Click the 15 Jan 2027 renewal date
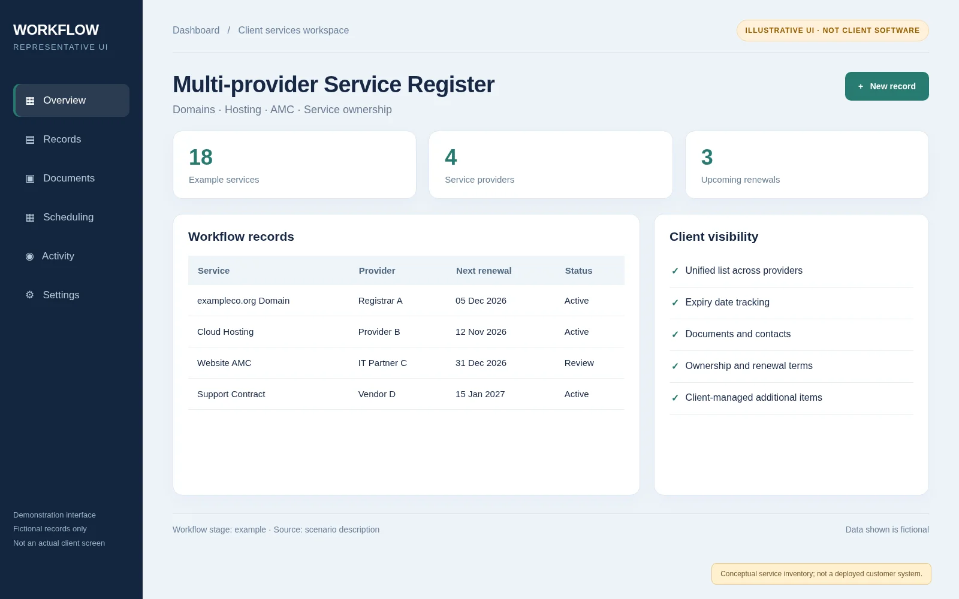The height and width of the screenshot is (599, 959). pos(480,394)
